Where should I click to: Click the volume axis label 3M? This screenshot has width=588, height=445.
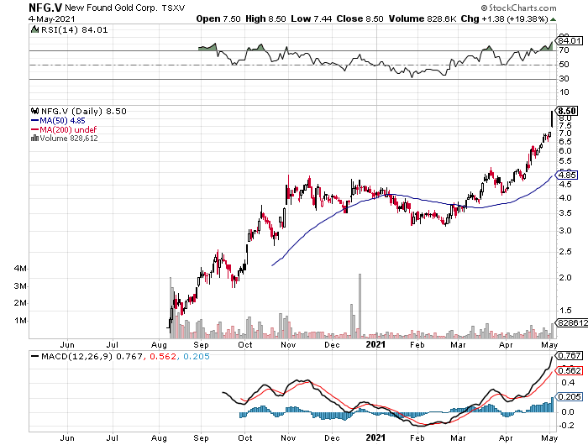[x=20, y=286]
